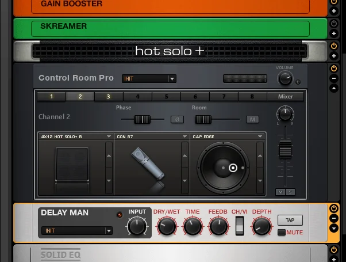
Task: Open the Mixer tab
Action: click(x=285, y=97)
